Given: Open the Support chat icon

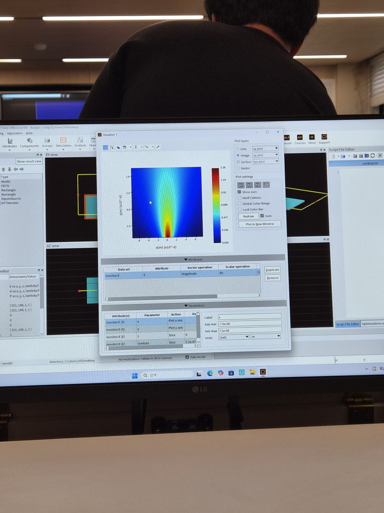Looking at the screenshot, I should 324,139.
